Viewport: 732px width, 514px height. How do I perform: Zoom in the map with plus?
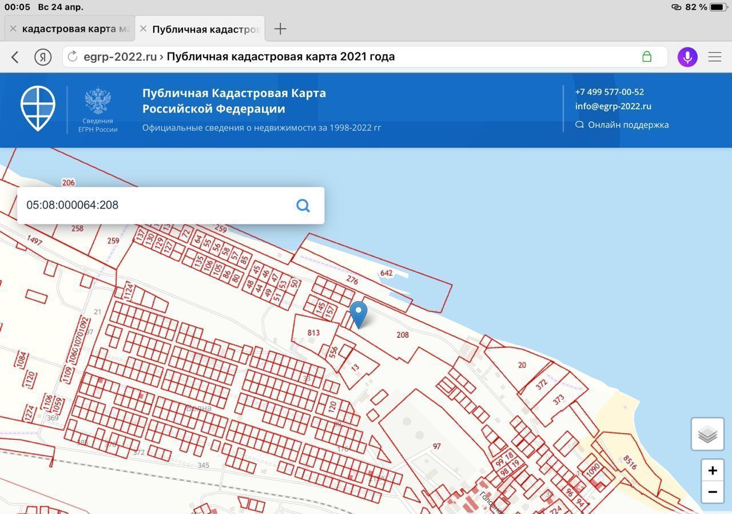[x=713, y=471]
